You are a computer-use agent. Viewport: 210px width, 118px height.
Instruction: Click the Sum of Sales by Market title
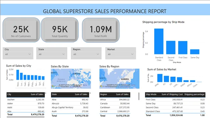click(162, 69)
